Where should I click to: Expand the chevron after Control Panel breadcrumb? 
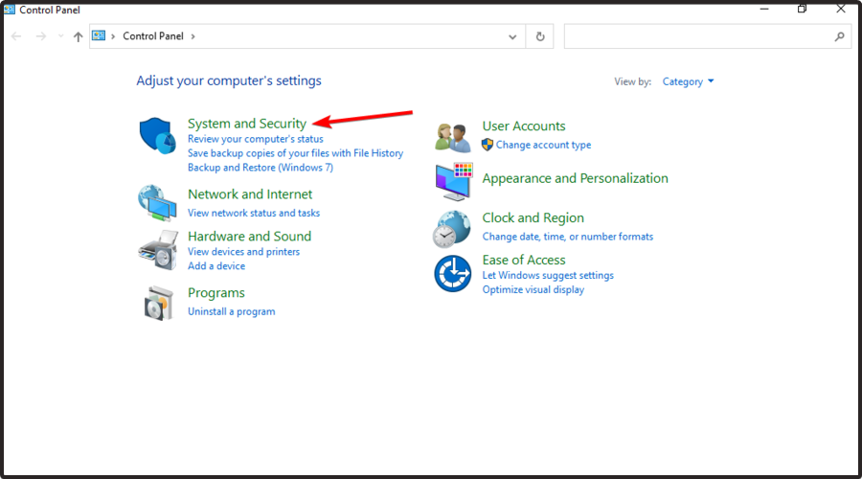pos(193,36)
